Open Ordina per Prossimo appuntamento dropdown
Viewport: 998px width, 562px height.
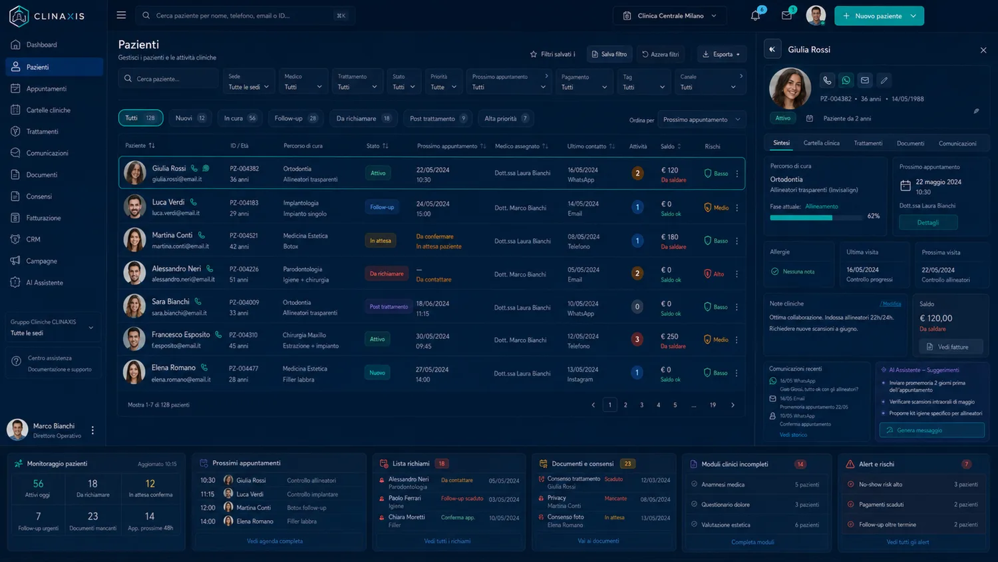(x=701, y=120)
